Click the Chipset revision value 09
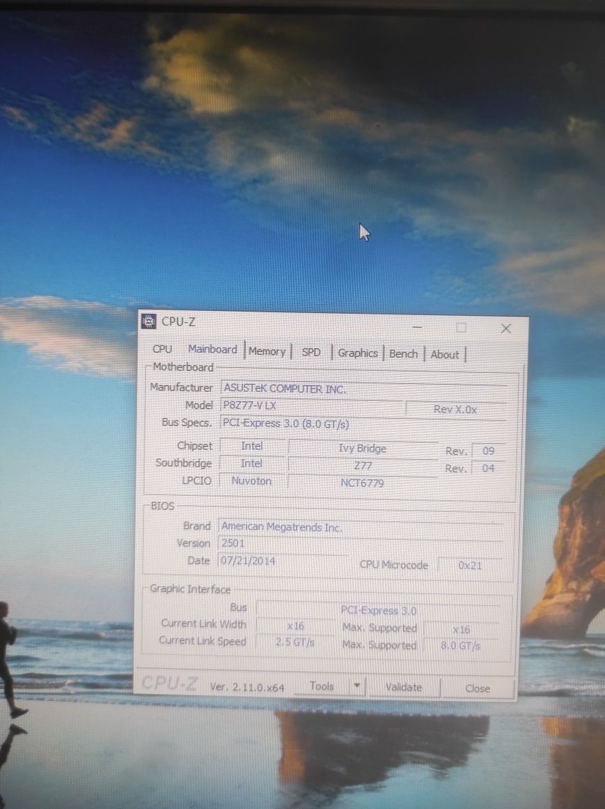Viewport: 605px width, 809px height. (488, 451)
